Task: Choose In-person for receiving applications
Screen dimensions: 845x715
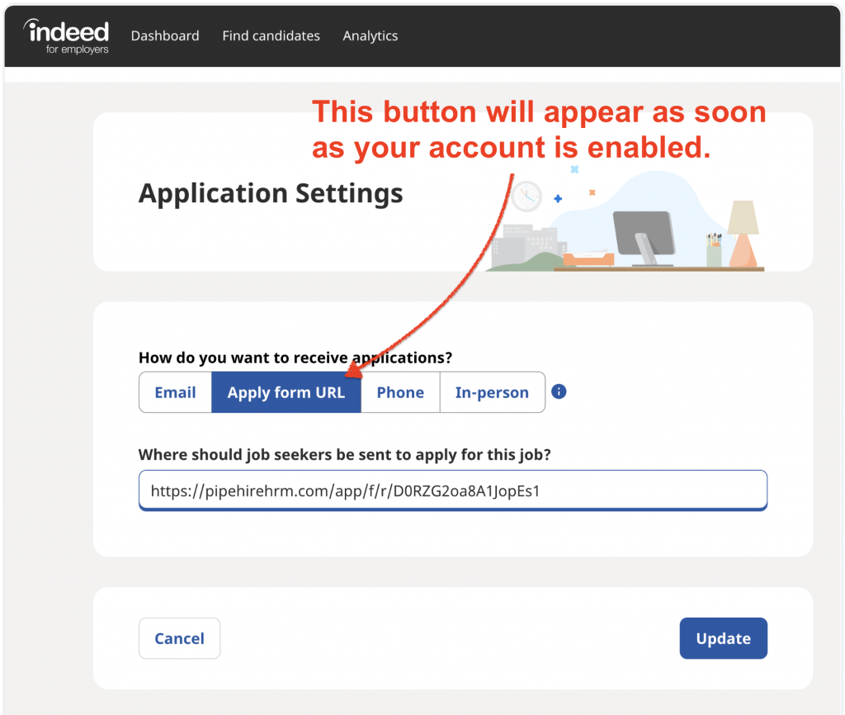Action: point(492,392)
